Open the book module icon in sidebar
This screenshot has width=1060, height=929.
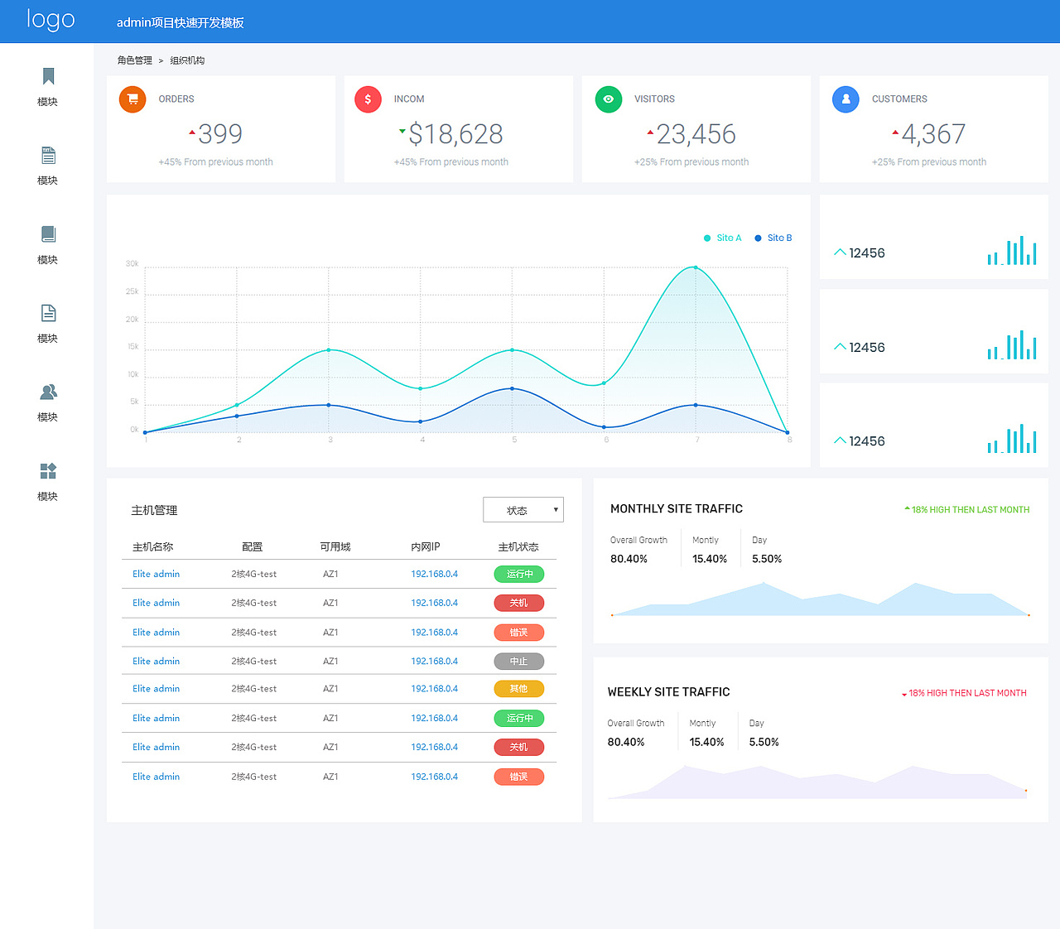[48, 234]
